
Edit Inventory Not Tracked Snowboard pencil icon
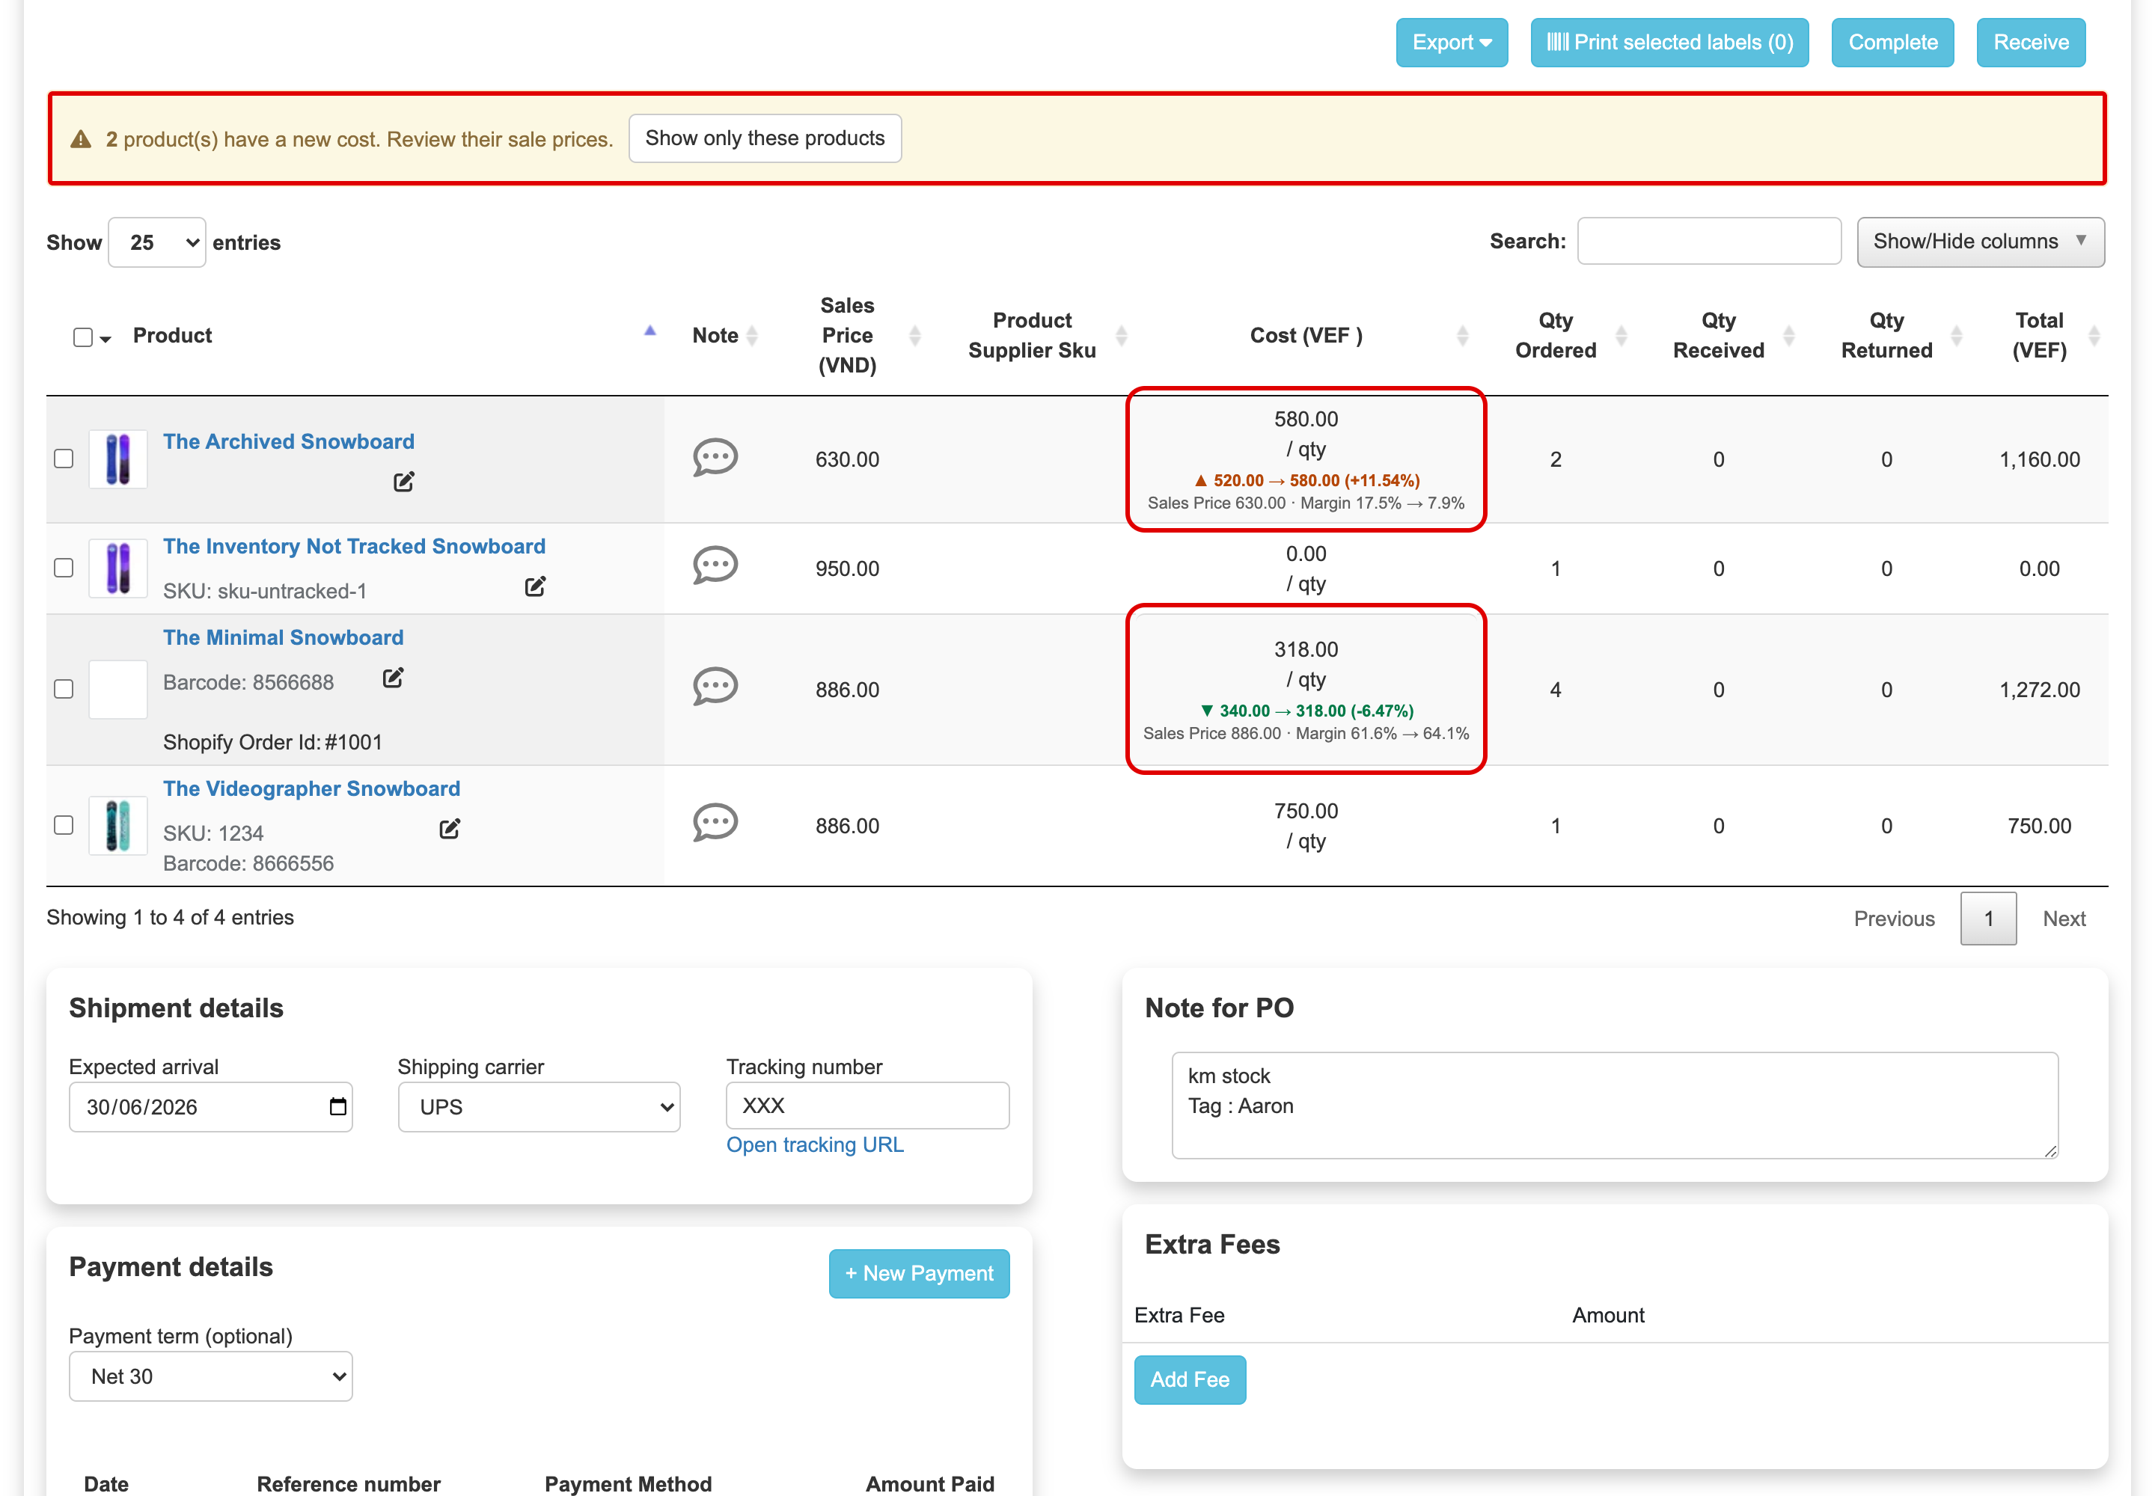pos(534,586)
